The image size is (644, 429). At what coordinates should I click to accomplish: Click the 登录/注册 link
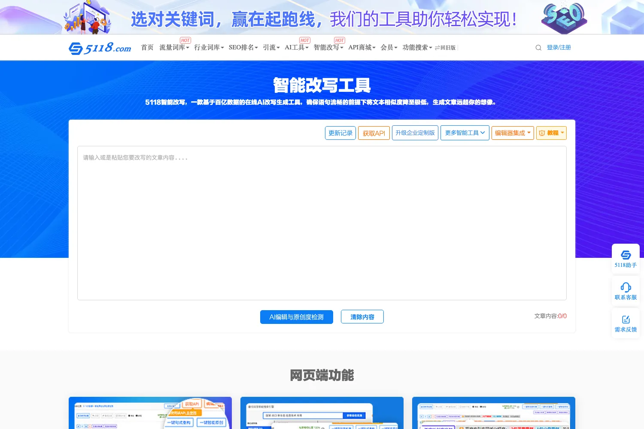(x=559, y=48)
